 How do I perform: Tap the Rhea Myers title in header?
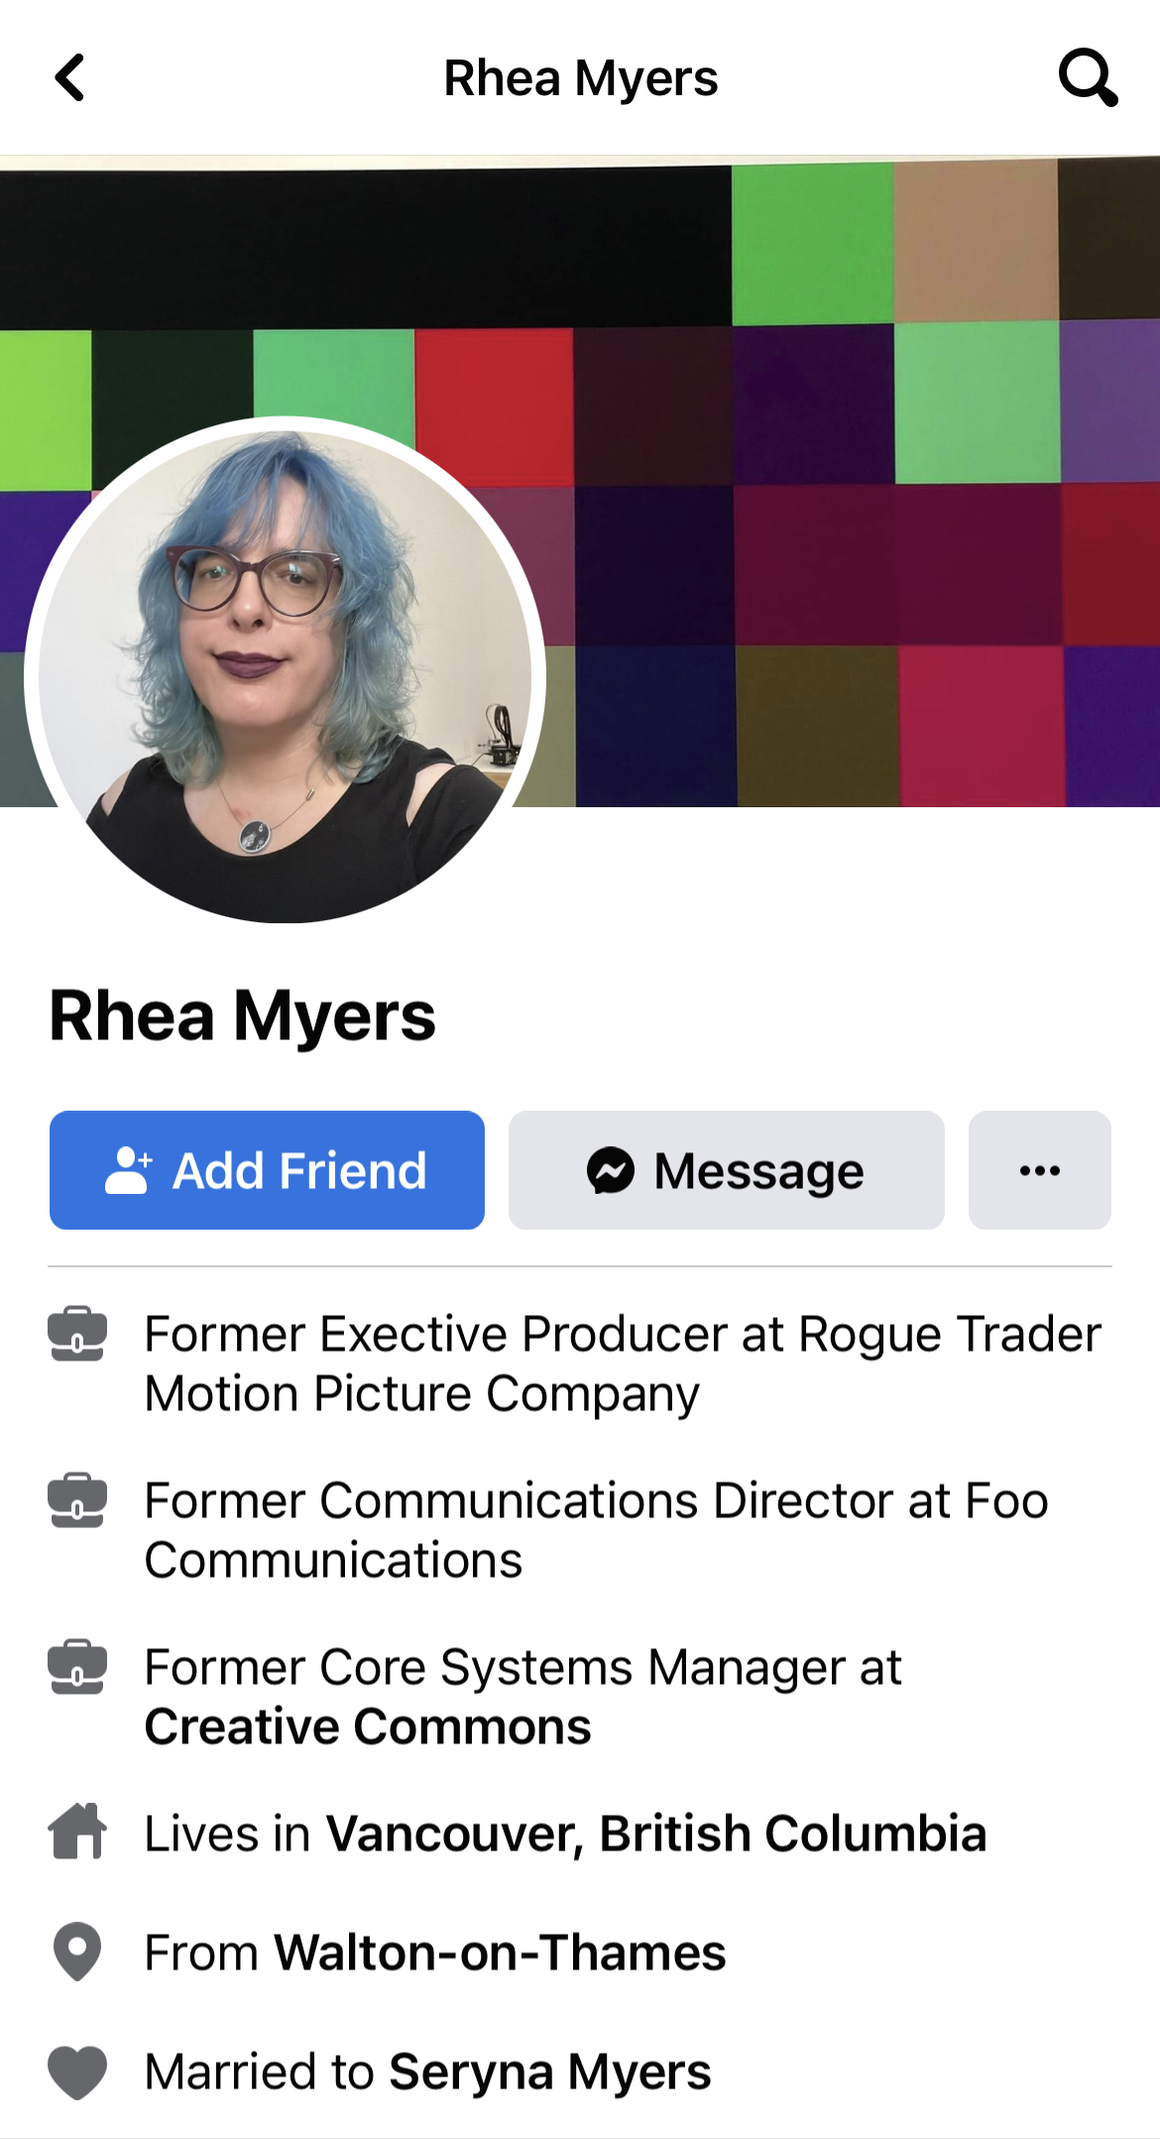coord(580,78)
